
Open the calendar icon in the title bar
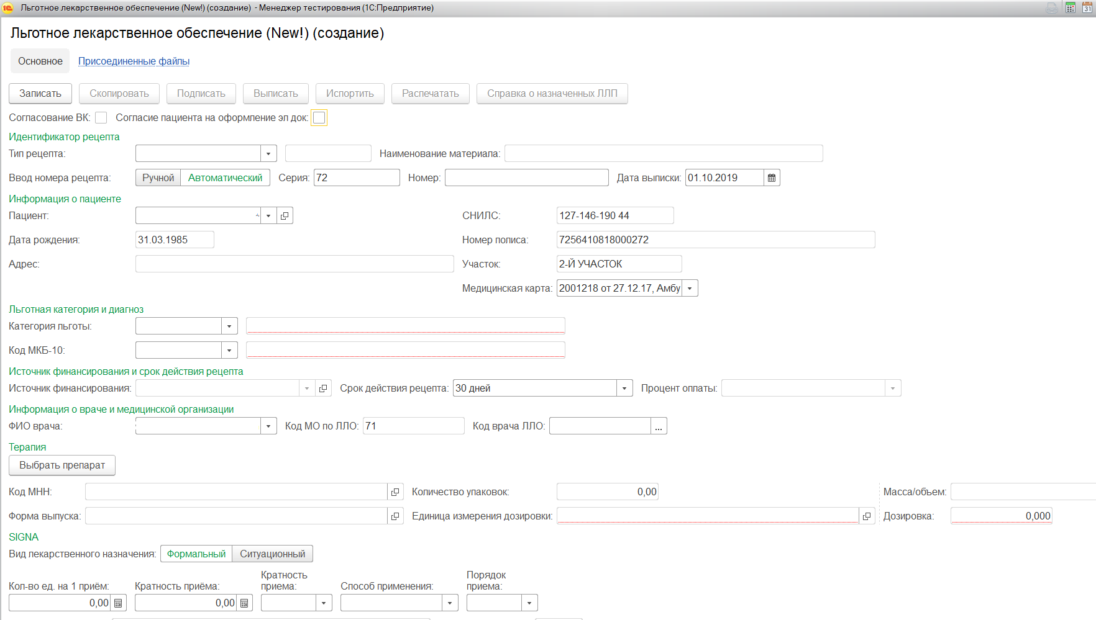click(1087, 8)
